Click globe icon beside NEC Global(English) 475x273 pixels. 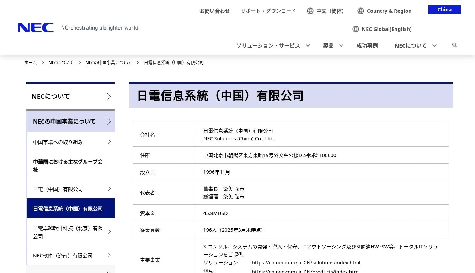pos(356,29)
